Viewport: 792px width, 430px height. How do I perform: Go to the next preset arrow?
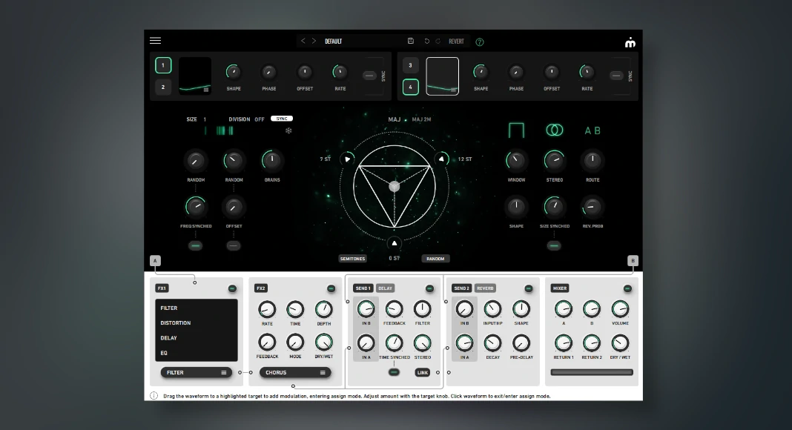(314, 42)
